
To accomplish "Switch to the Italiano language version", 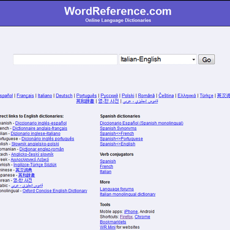I will (45, 95).
